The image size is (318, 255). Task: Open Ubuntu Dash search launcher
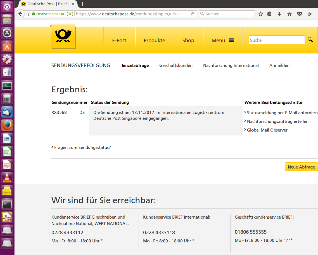tap(7, 7)
